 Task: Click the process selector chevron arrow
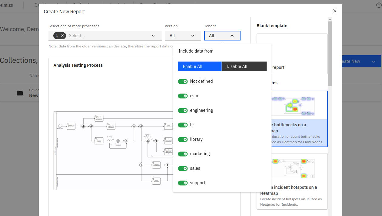point(153,36)
